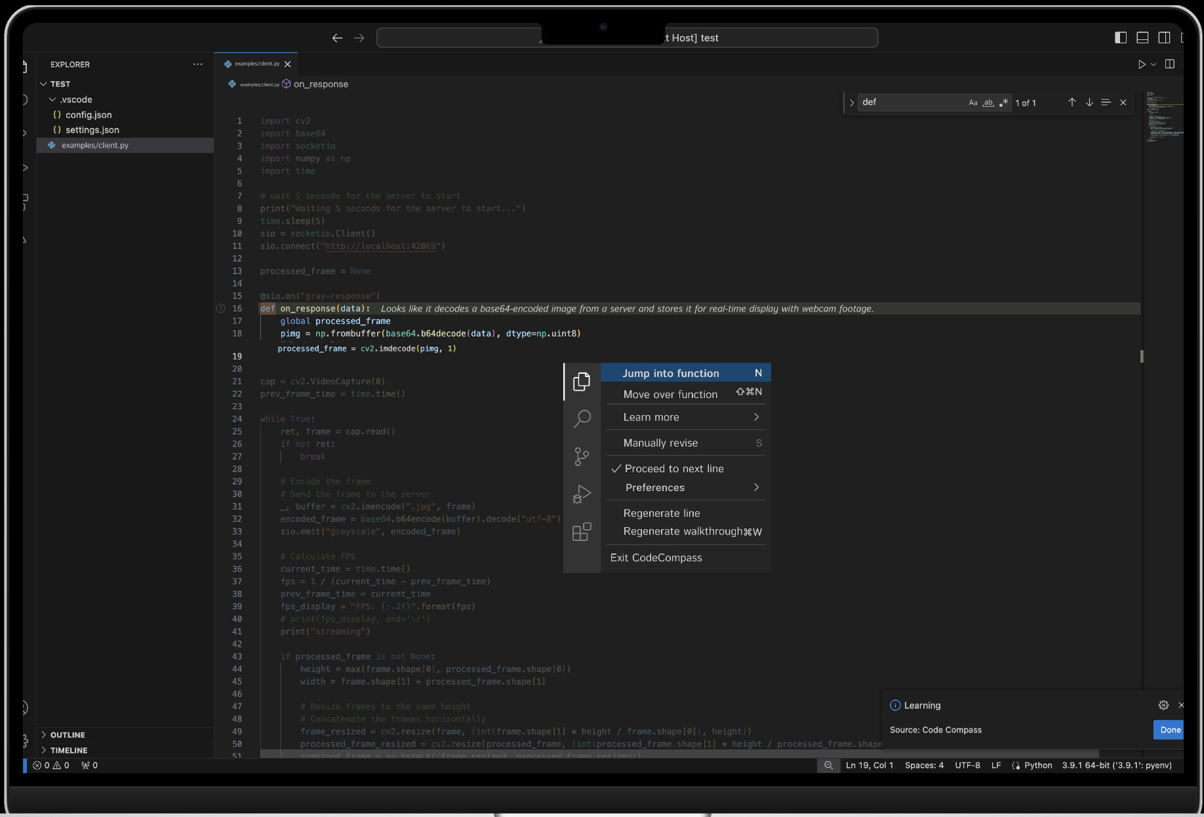
Task: Toggle Match Whole Word in find widget
Action: (x=988, y=102)
